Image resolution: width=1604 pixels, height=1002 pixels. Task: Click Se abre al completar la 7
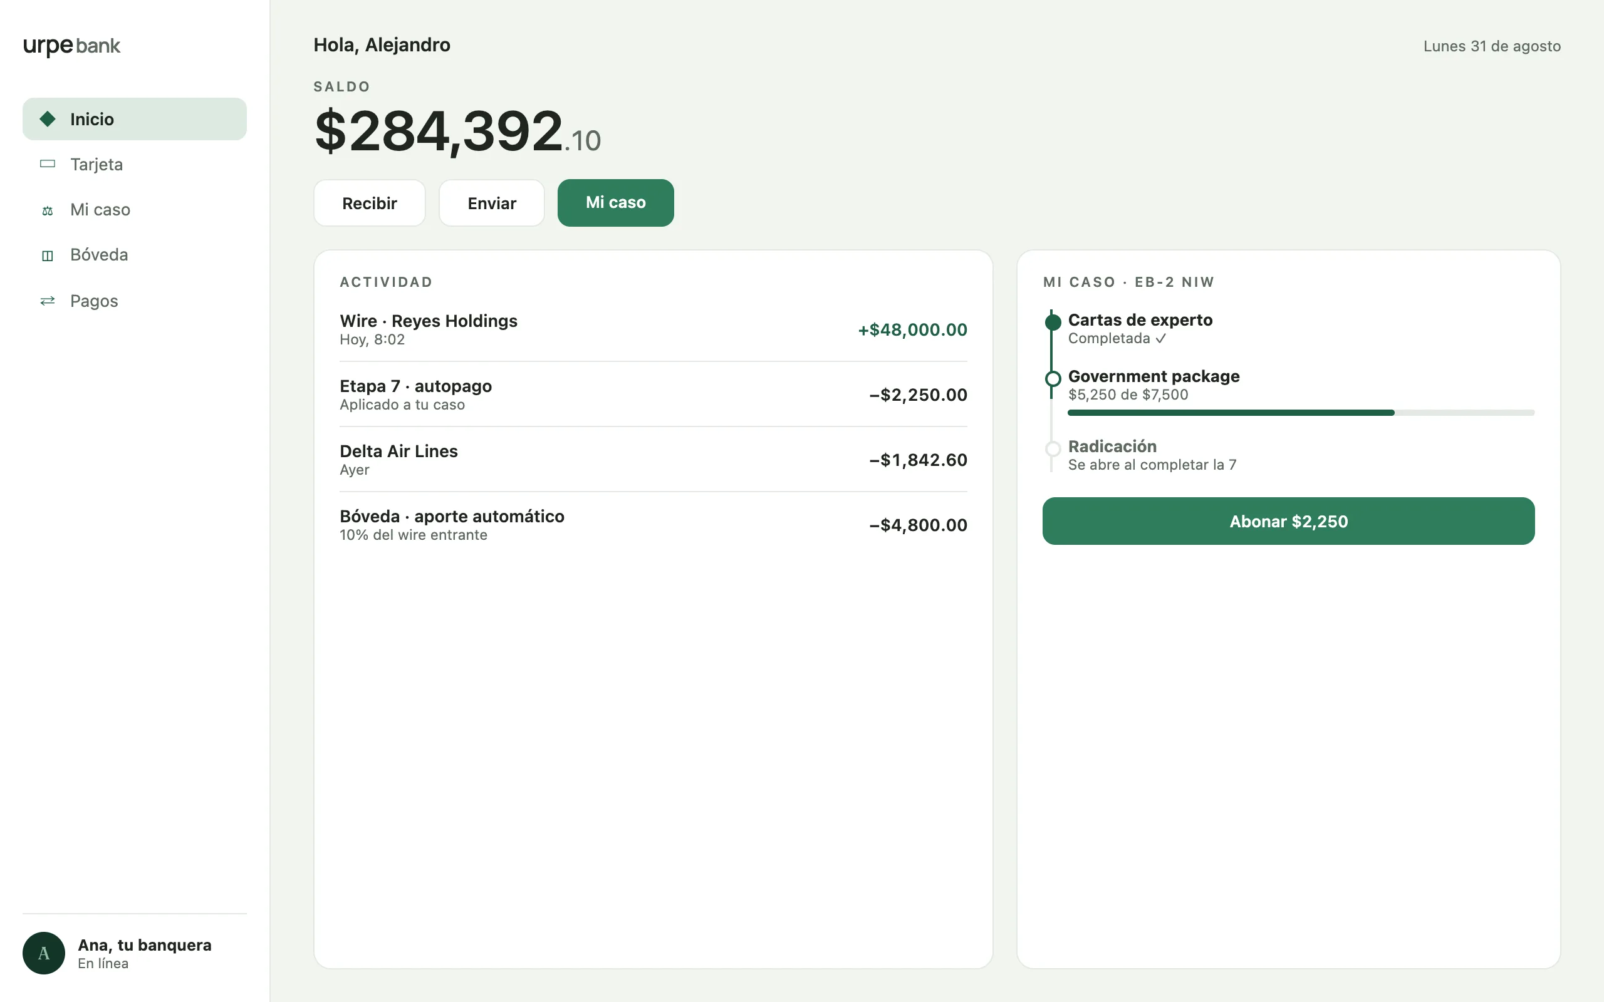[1152, 465]
